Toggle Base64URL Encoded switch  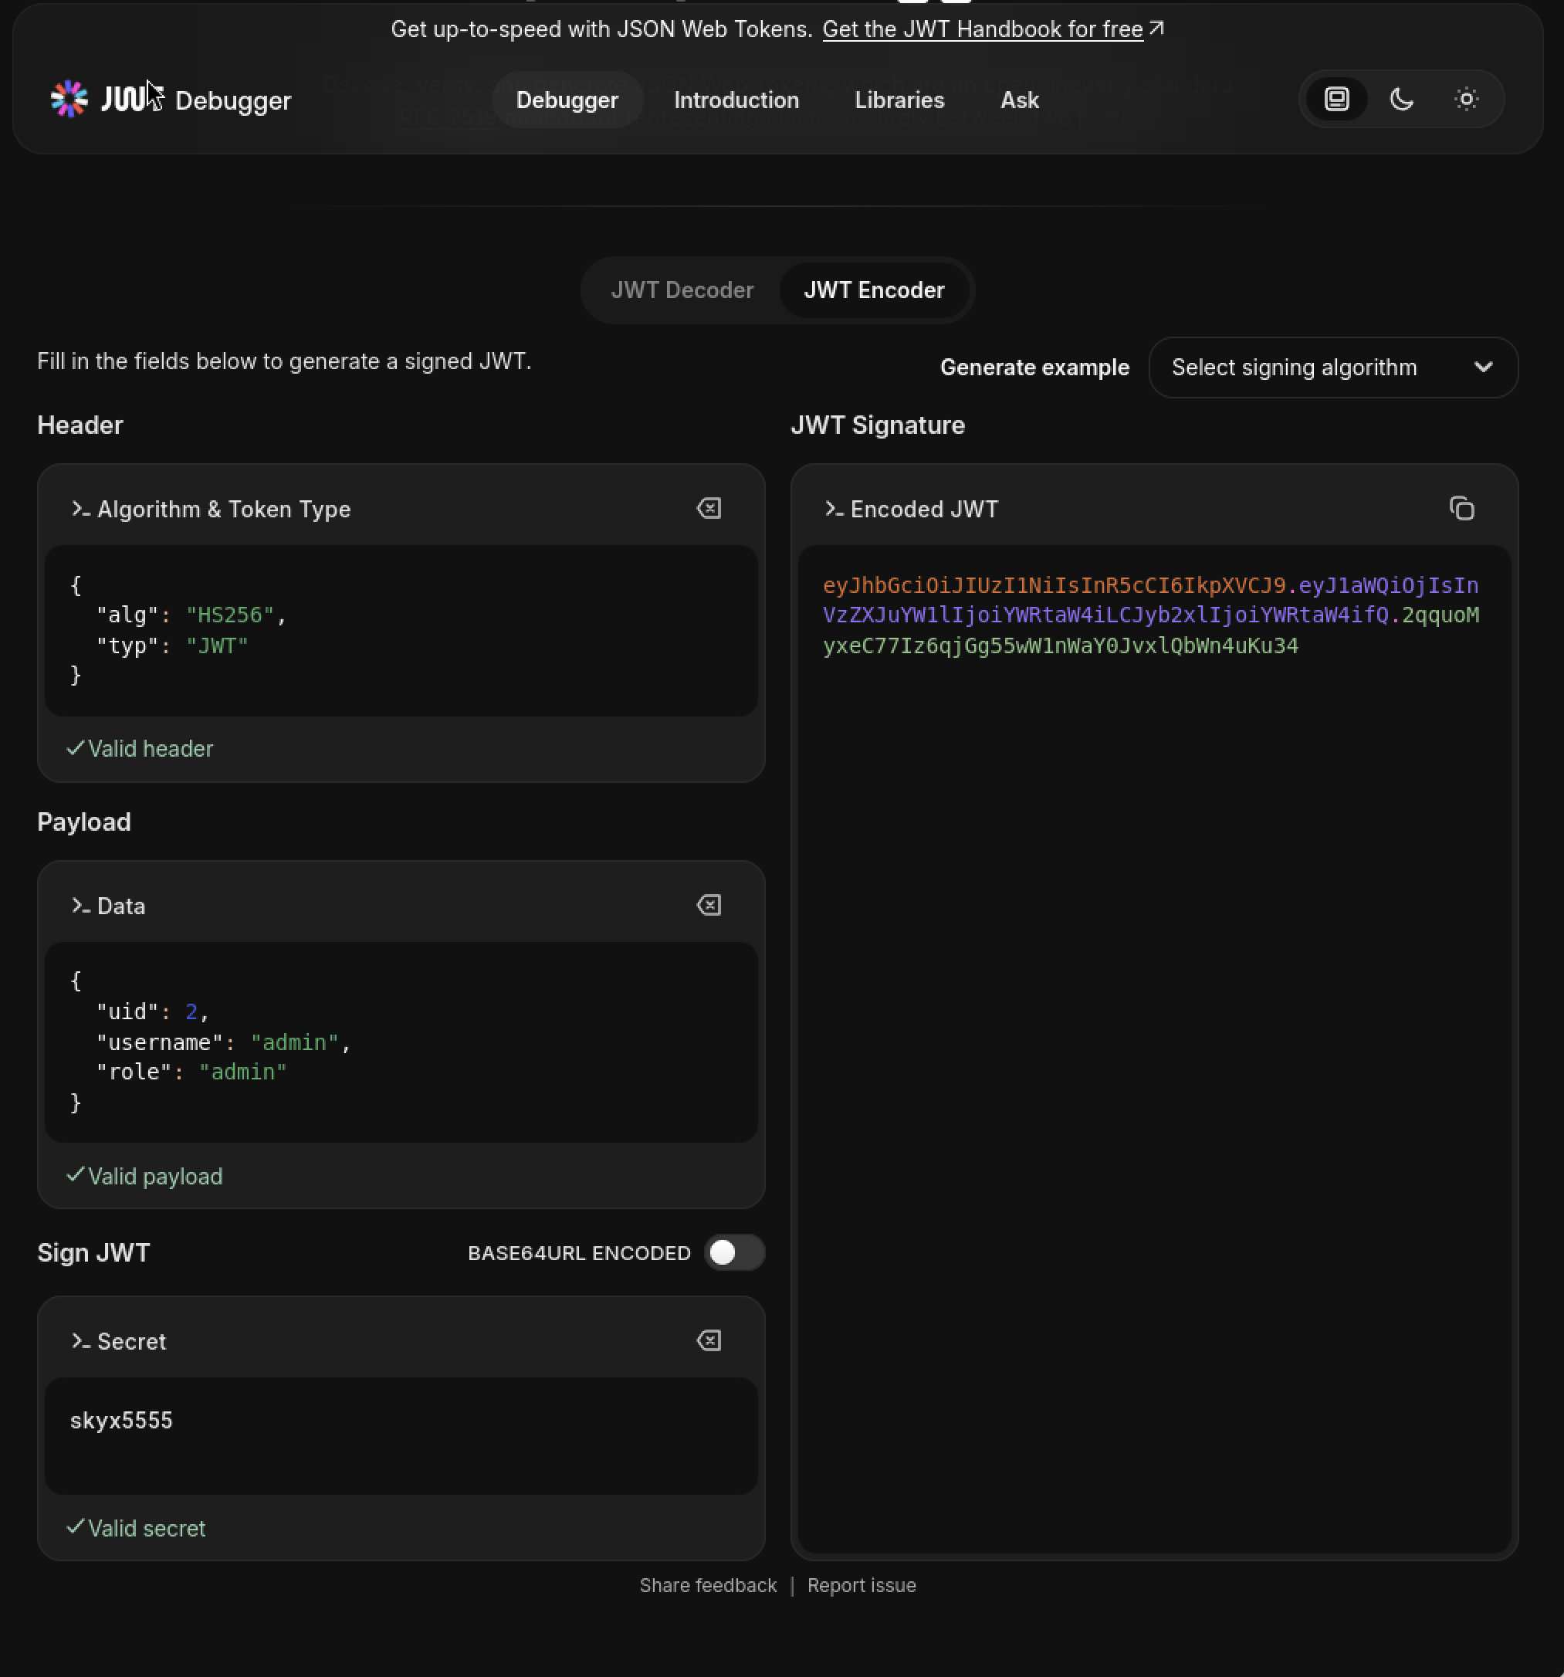coord(734,1252)
